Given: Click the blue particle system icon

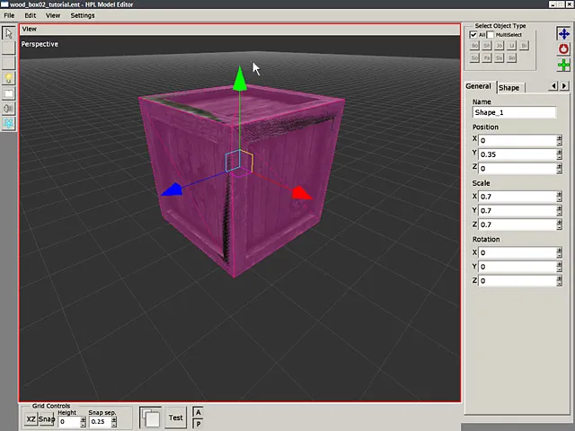Looking at the screenshot, I should 9,123.
